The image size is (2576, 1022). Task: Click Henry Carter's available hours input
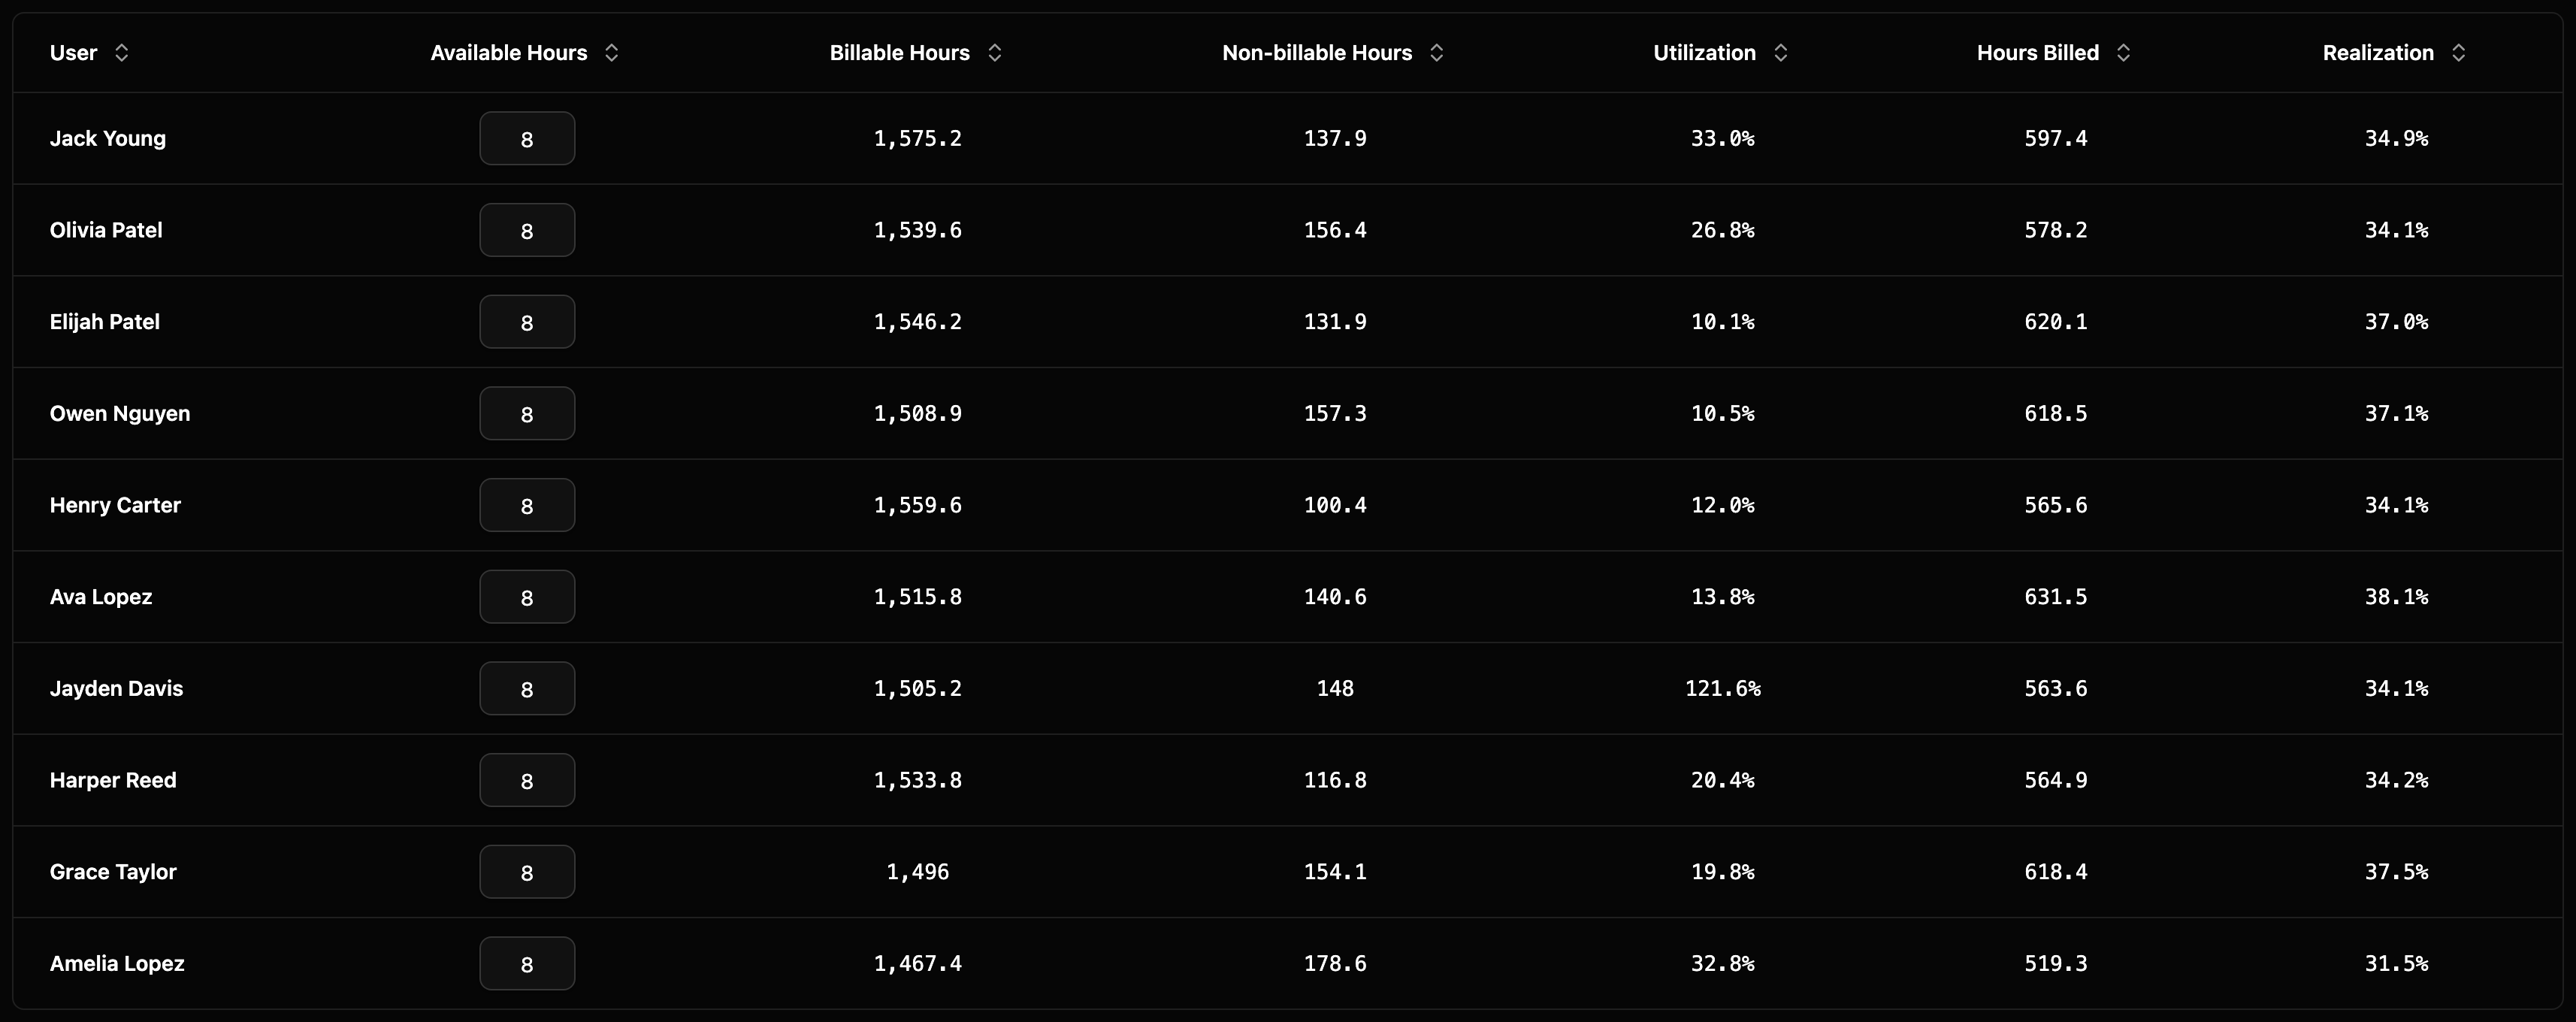click(527, 505)
